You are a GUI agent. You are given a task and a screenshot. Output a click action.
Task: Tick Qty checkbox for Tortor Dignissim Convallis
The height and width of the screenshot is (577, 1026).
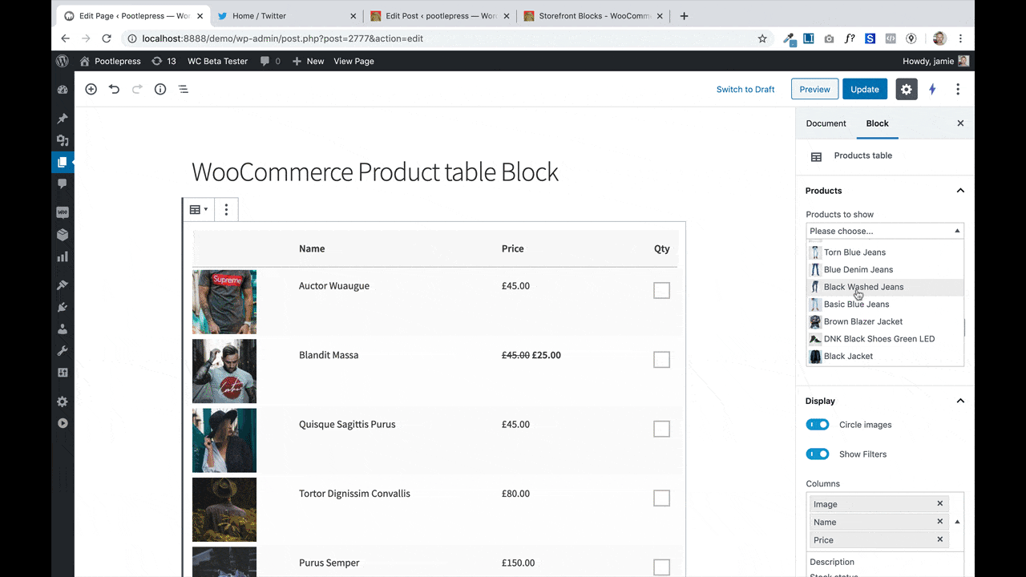pos(661,498)
